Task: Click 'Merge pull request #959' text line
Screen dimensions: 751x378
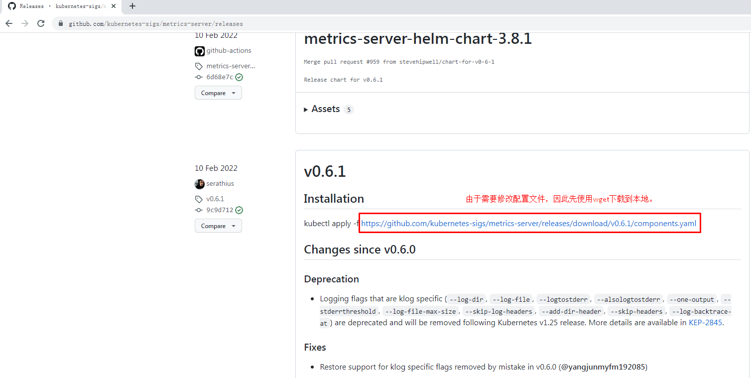Action: click(x=399, y=62)
